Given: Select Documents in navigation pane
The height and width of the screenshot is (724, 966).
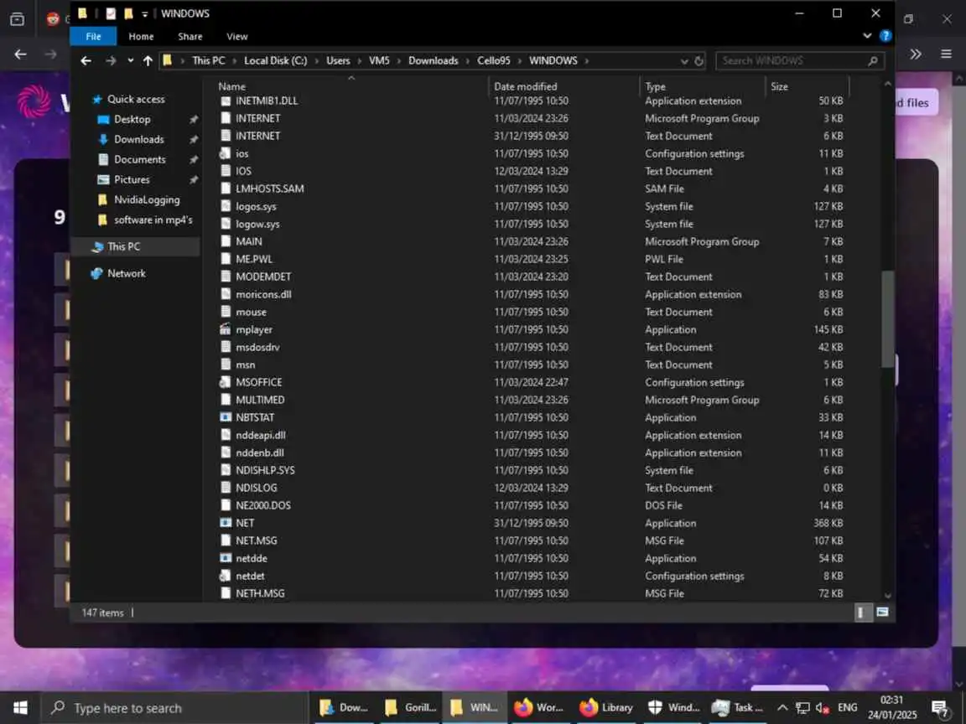Looking at the screenshot, I should (139, 159).
